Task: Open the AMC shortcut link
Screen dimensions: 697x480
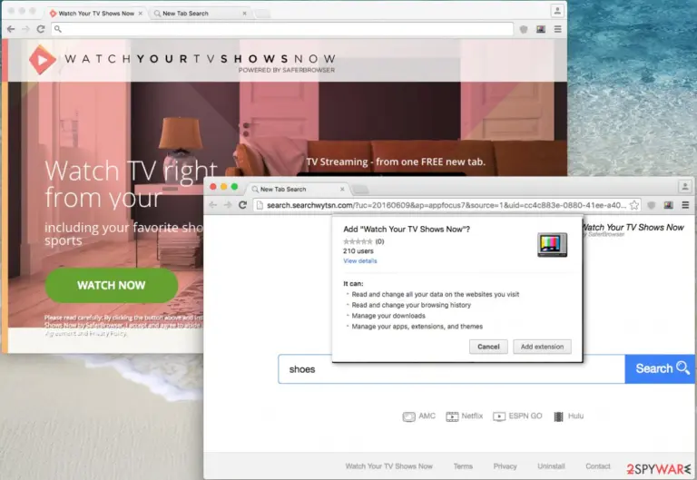Action: tap(418, 416)
